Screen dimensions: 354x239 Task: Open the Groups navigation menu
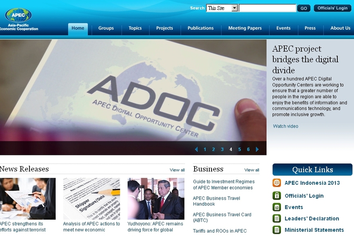point(106,28)
